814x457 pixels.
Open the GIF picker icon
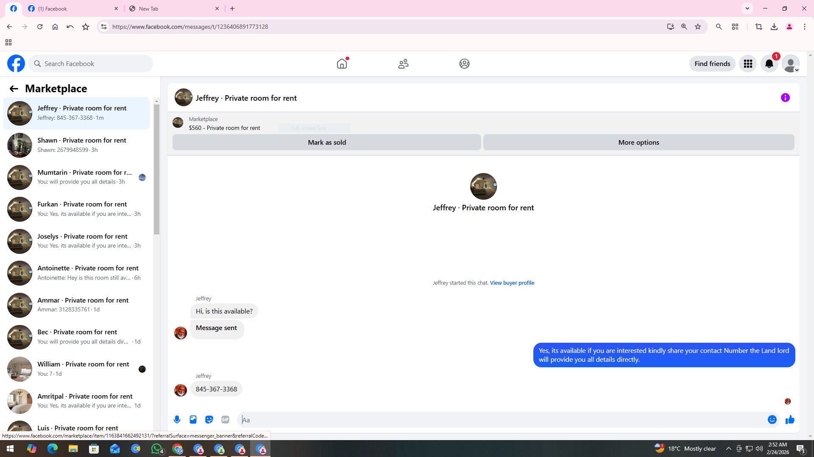225,419
